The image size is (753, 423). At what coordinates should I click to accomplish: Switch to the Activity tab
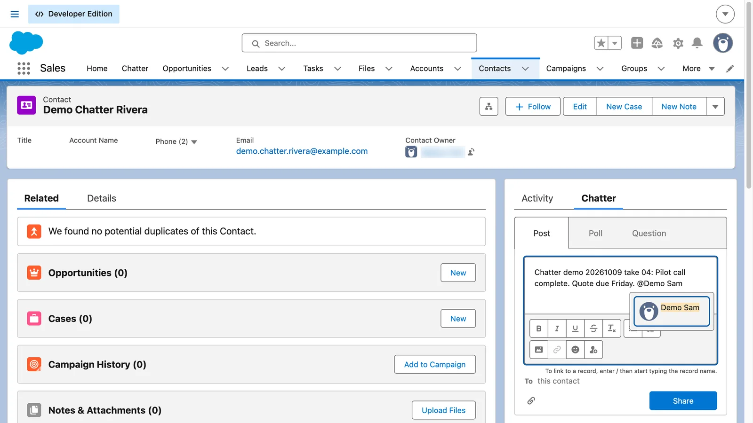coord(537,198)
